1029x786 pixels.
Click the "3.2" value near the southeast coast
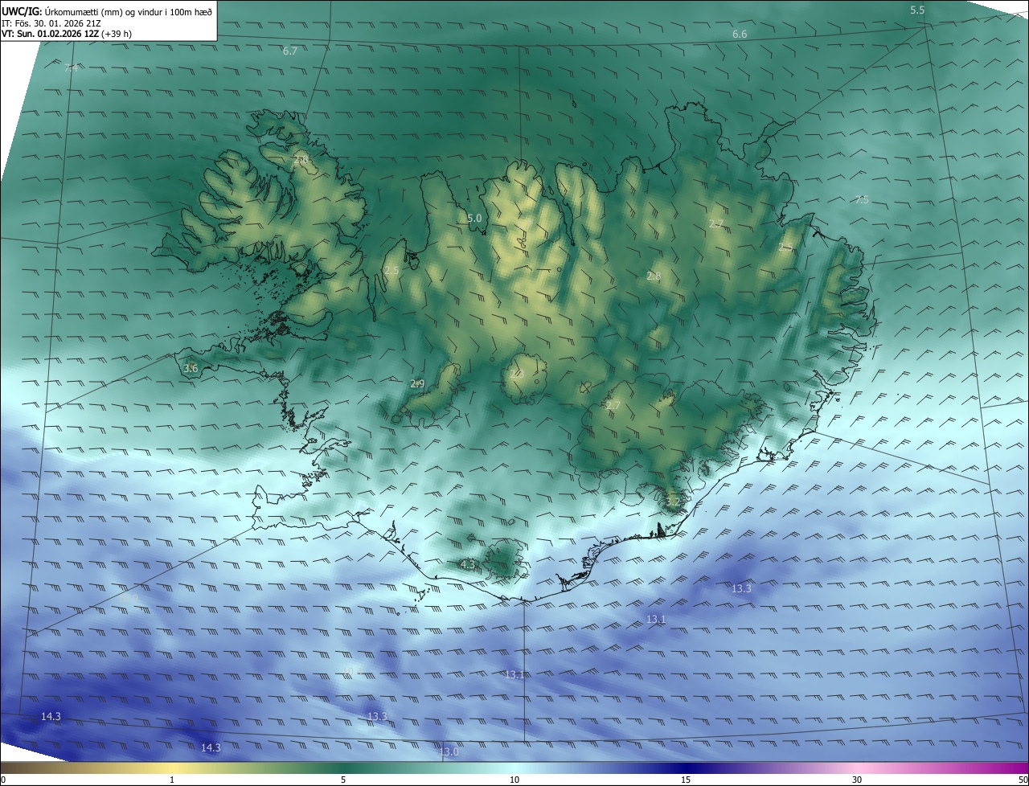pyautogui.click(x=673, y=501)
